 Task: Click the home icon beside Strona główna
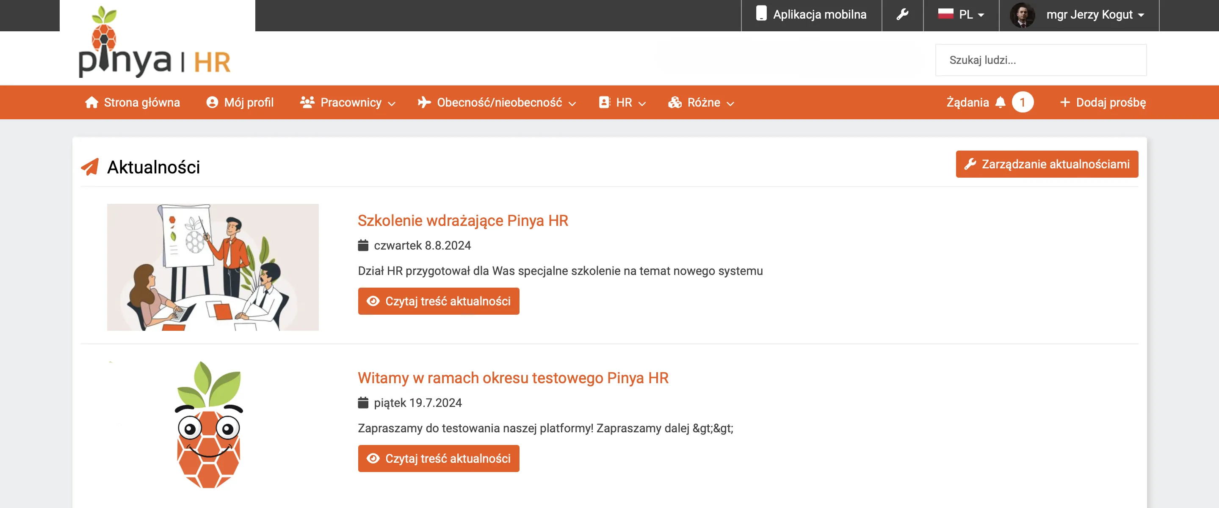(91, 102)
